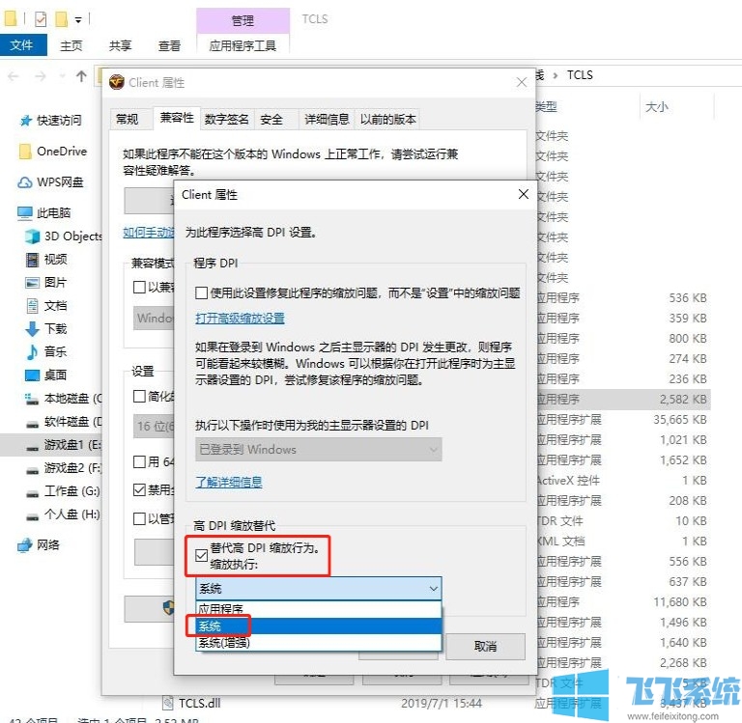Image resolution: width=742 pixels, height=723 pixels.
Task: Open 工作盘 G drive
Action: [x=63, y=490]
